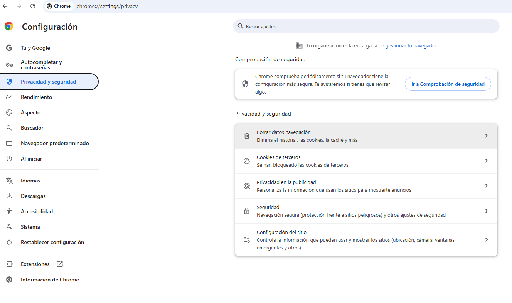Click the Chrome icon for Información de Chrome

click(x=9, y=280)
